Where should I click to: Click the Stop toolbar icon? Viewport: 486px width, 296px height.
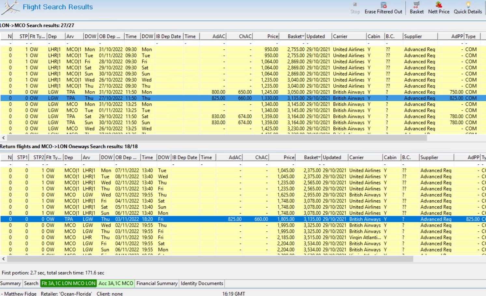[355, 5]
